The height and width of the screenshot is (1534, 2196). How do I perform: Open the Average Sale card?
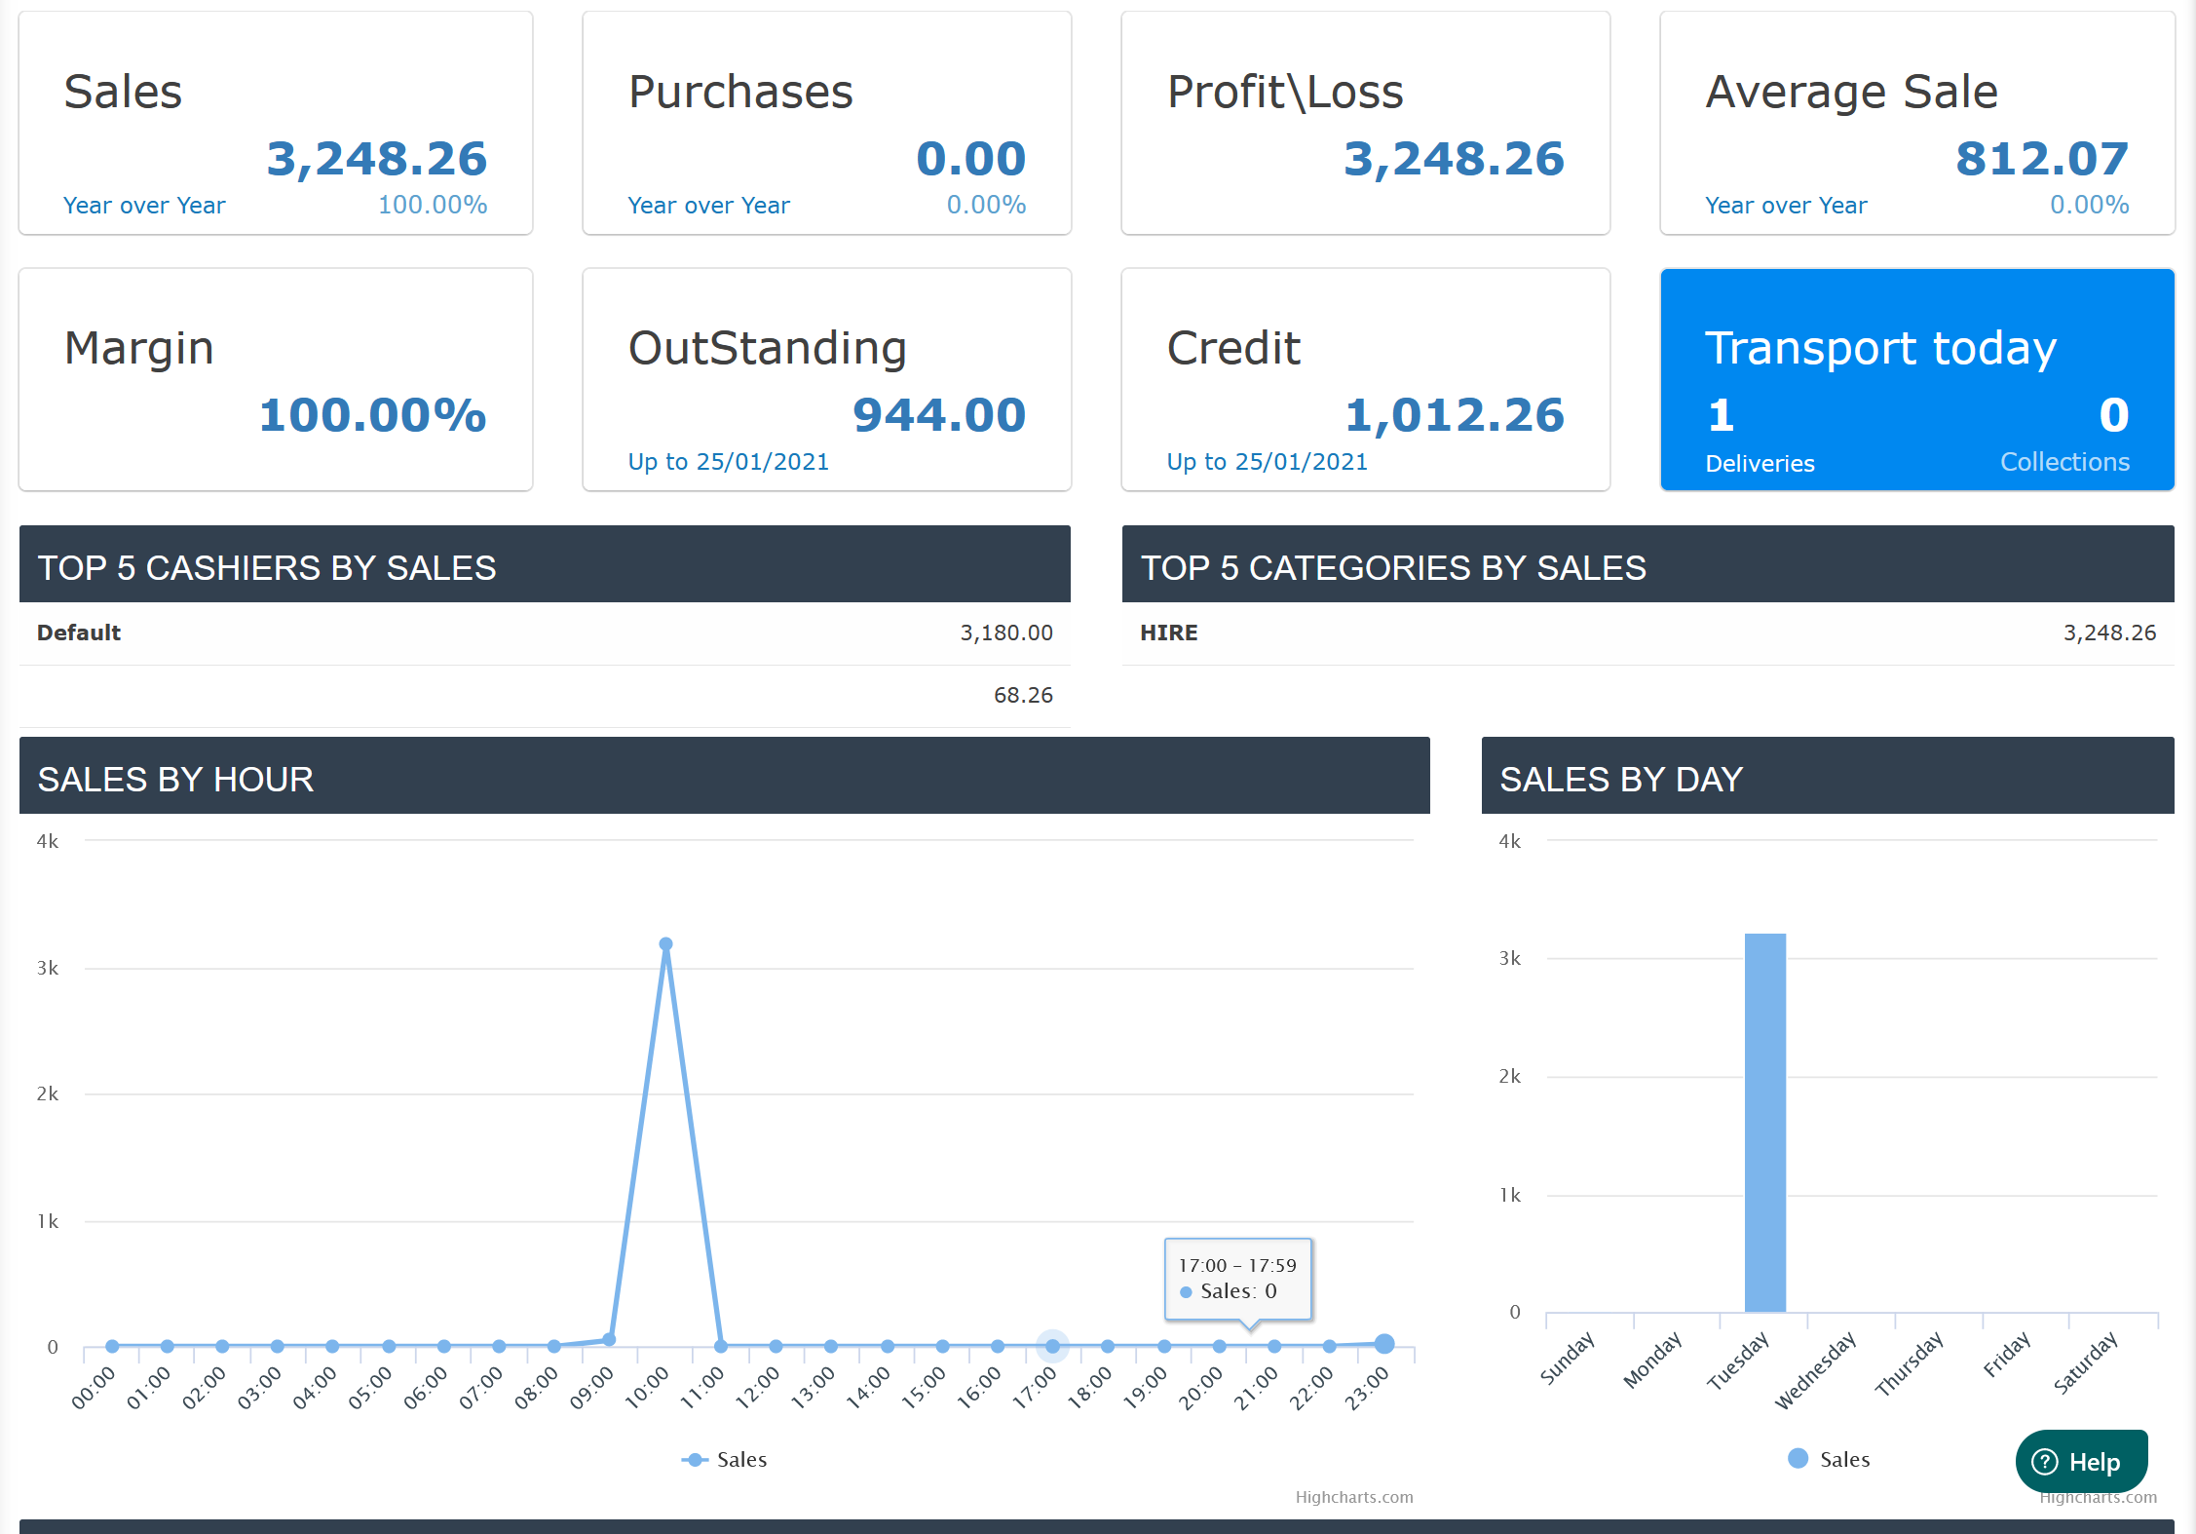(1916, 124)
